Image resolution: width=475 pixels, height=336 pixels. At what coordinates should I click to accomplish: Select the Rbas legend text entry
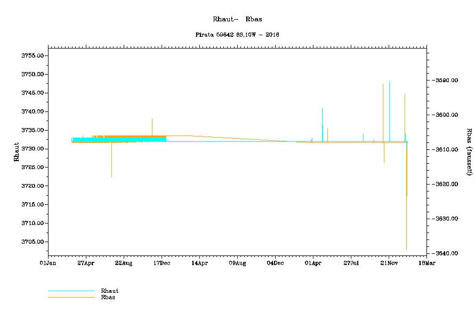coord(108,297)
